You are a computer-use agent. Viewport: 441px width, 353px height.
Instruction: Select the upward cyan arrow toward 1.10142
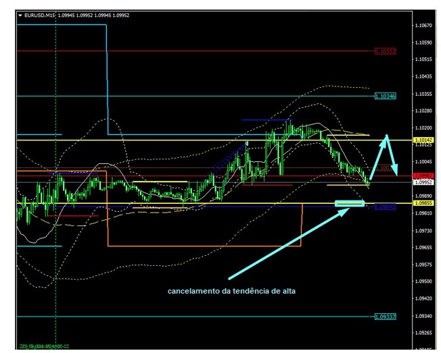coord(377,158)
